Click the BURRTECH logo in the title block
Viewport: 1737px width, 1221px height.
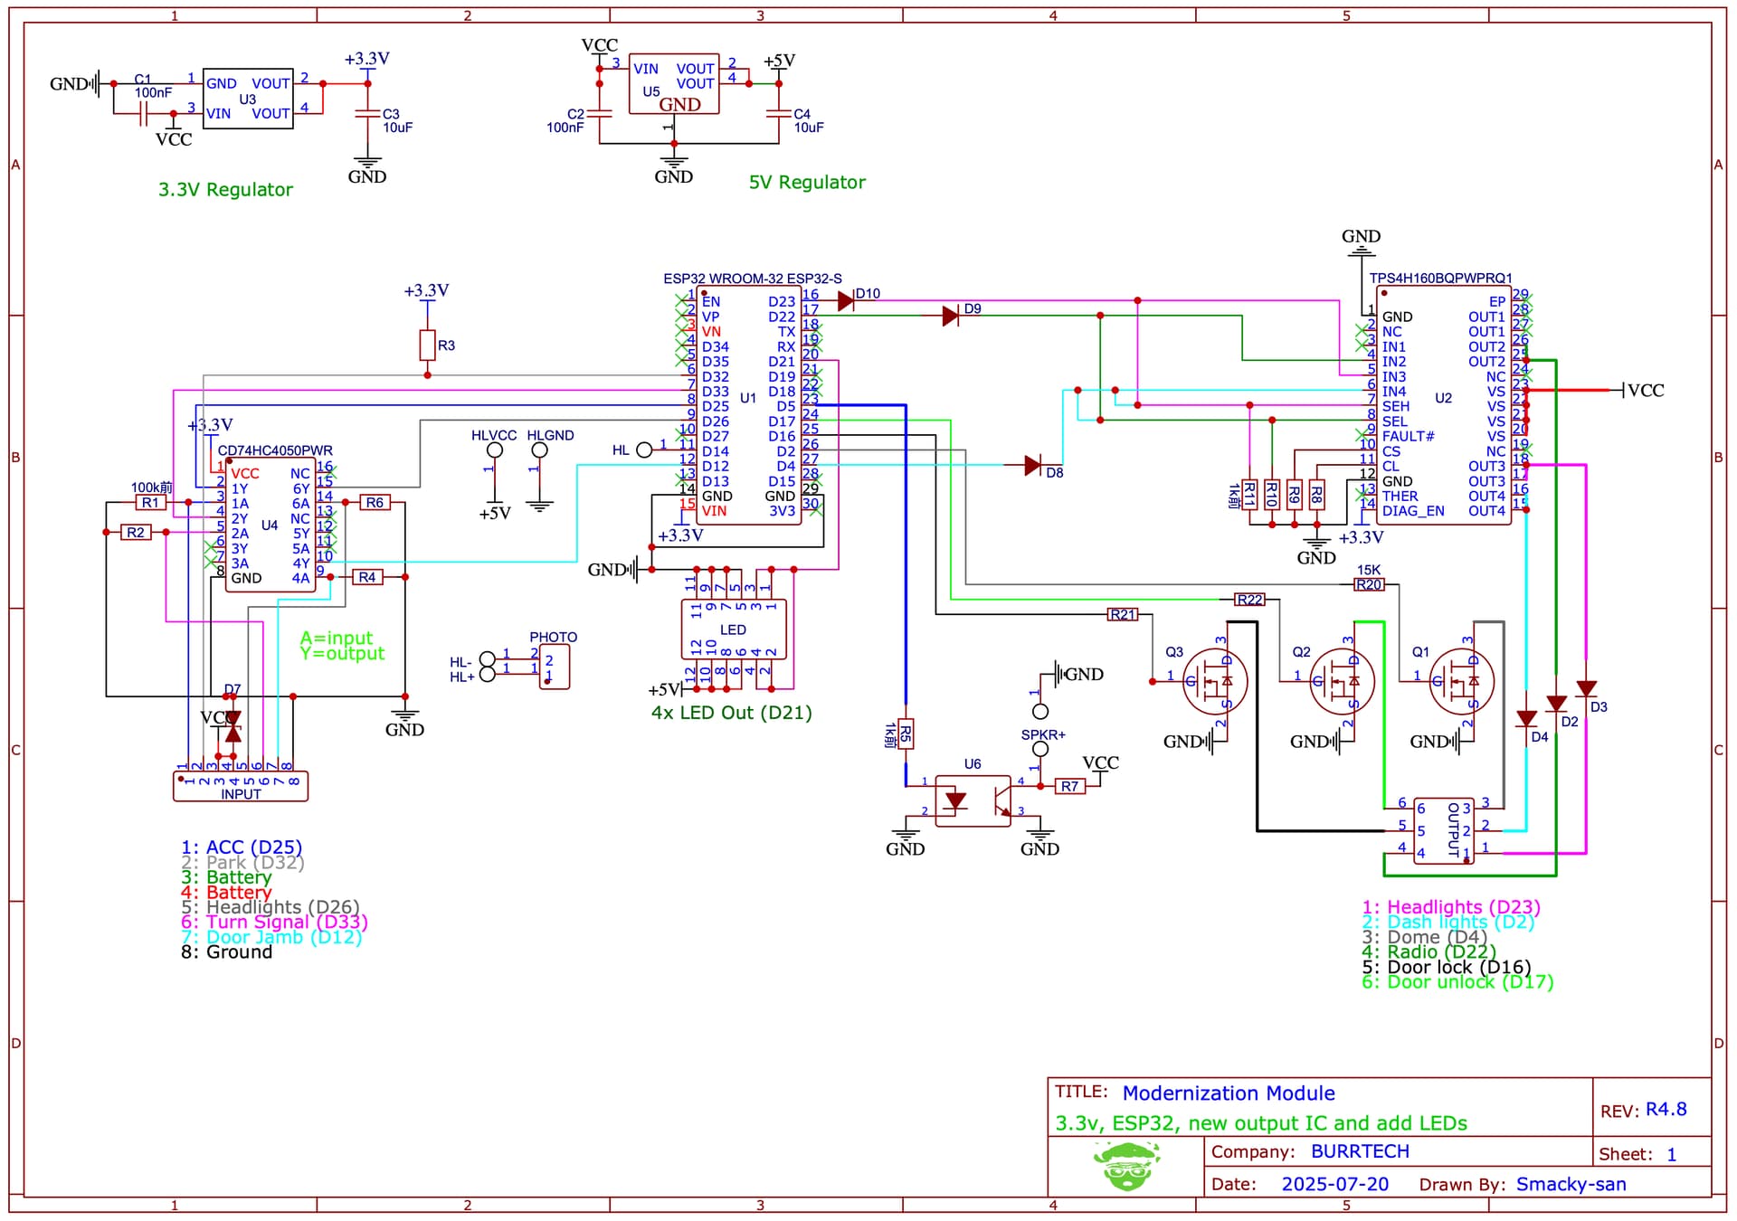1128,1167
